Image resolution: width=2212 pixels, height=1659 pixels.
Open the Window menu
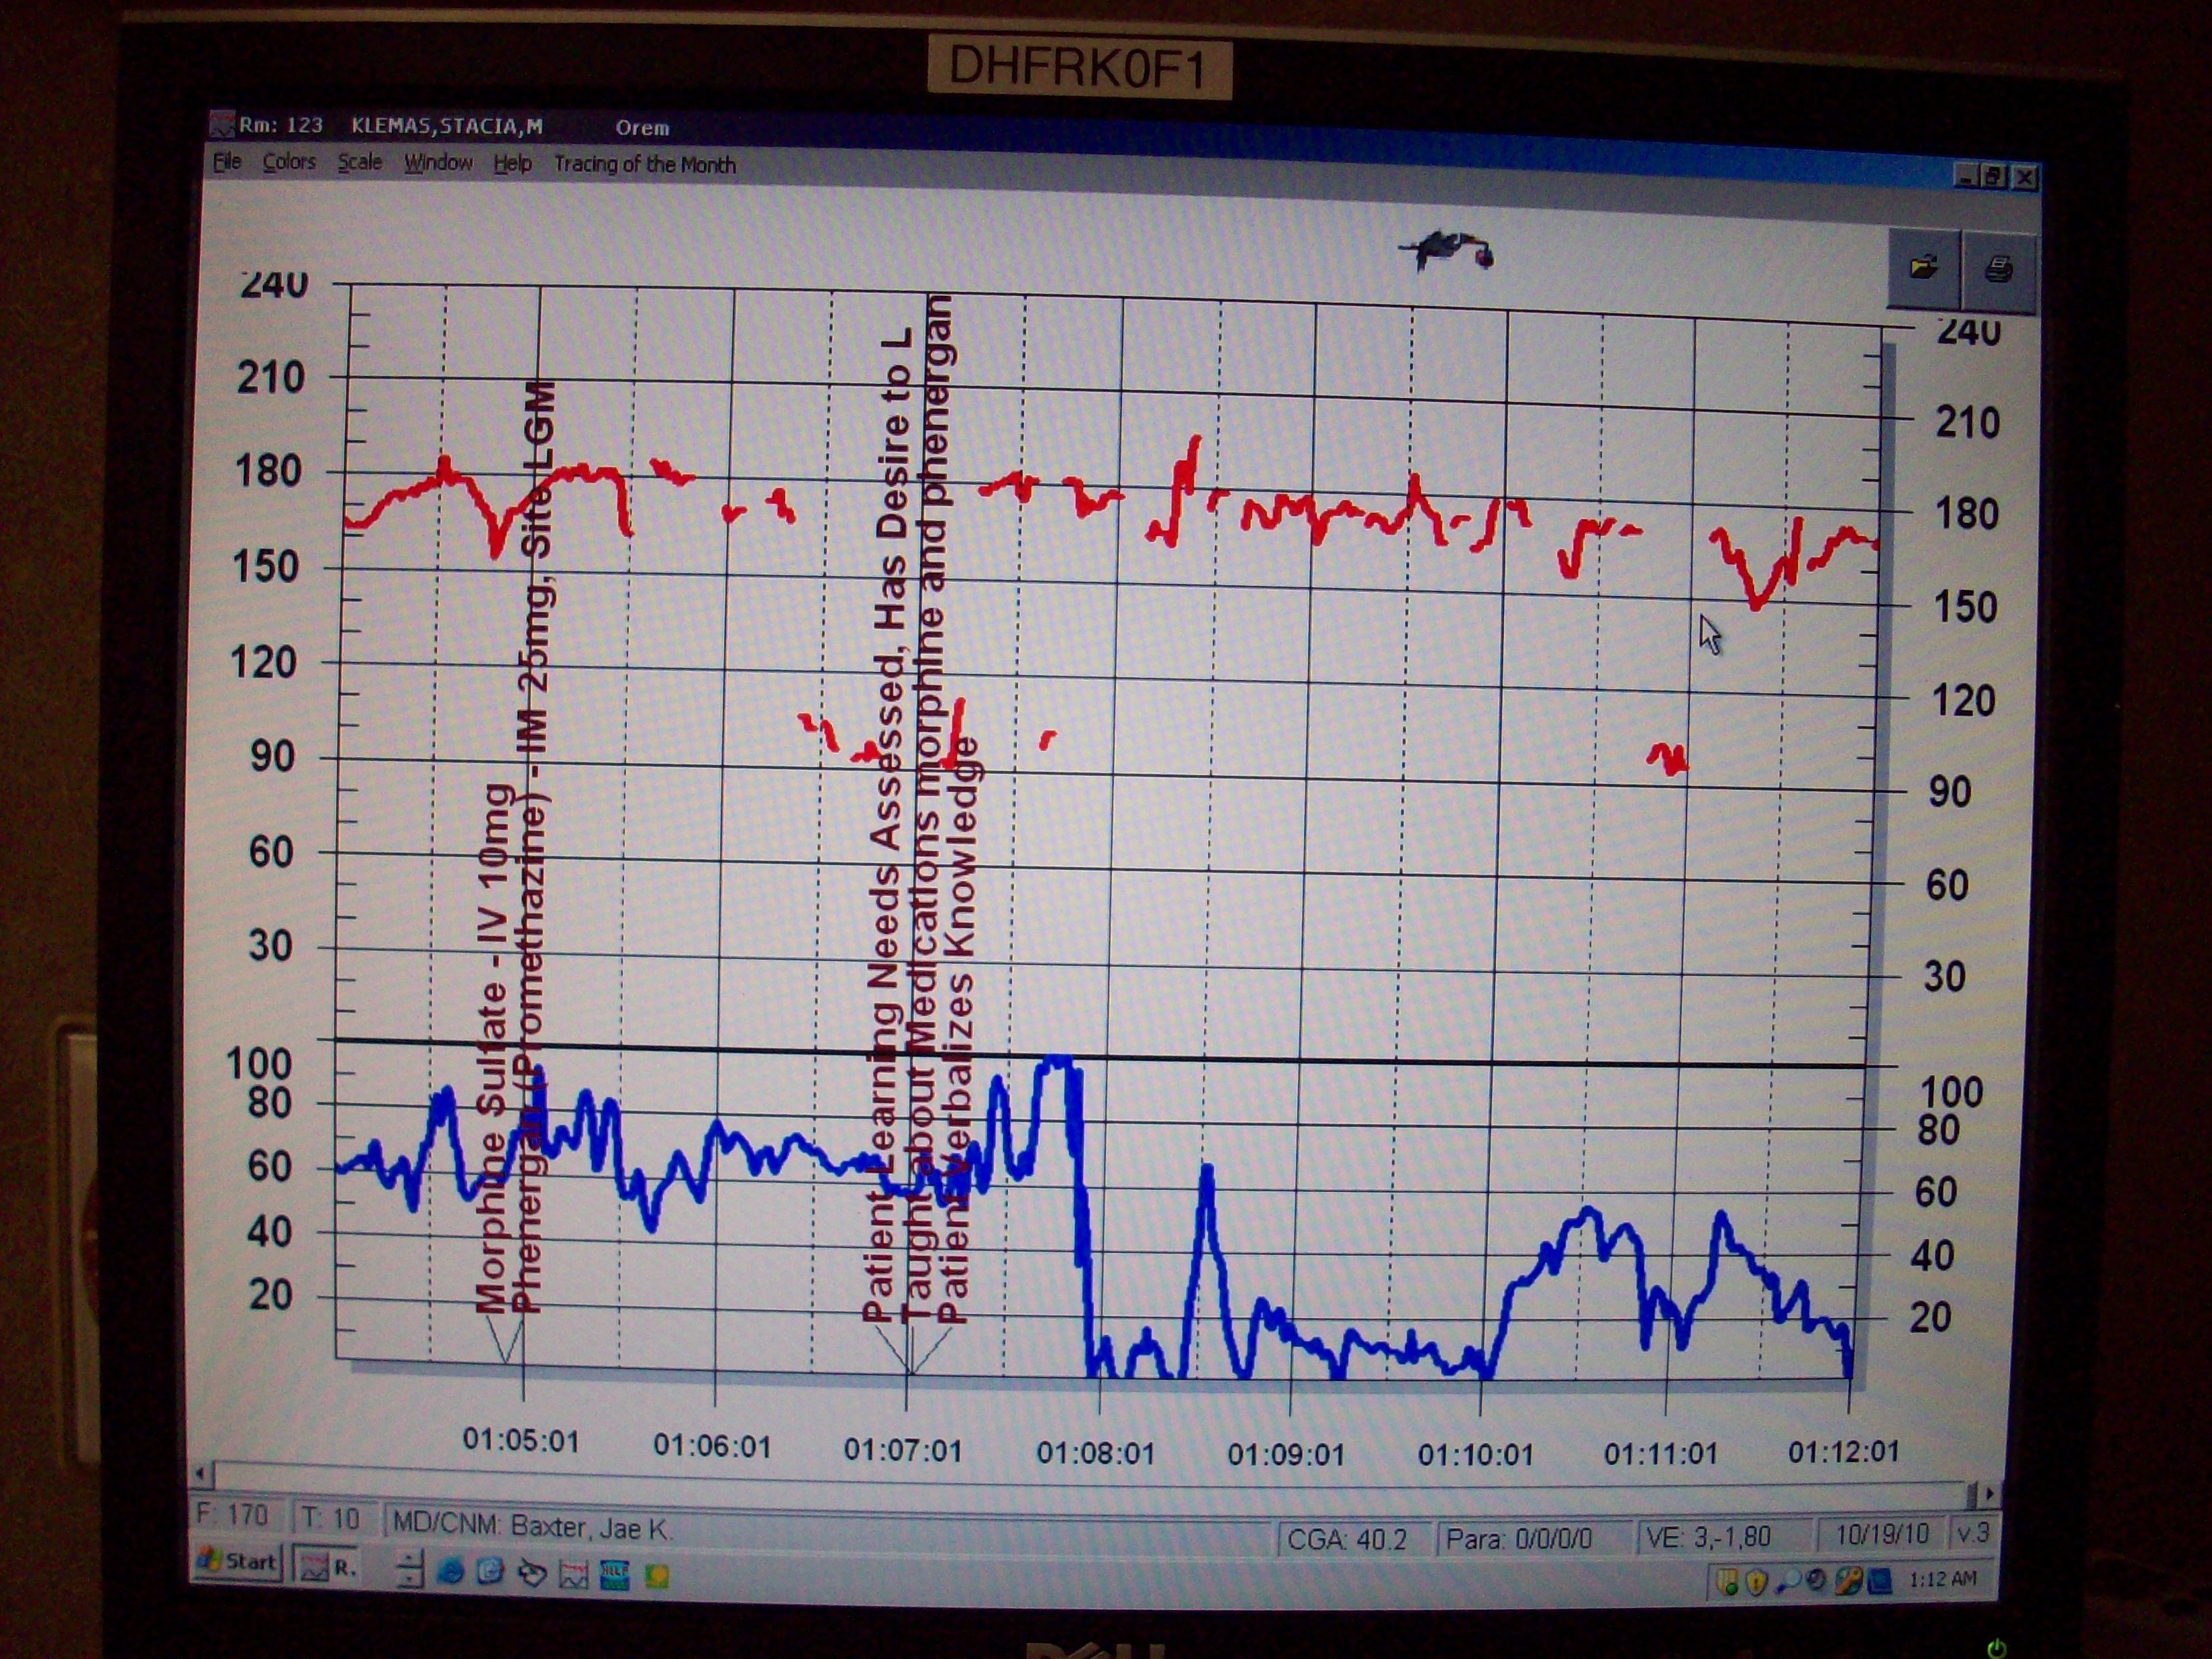pyautogui.click(x=438, y=163)
